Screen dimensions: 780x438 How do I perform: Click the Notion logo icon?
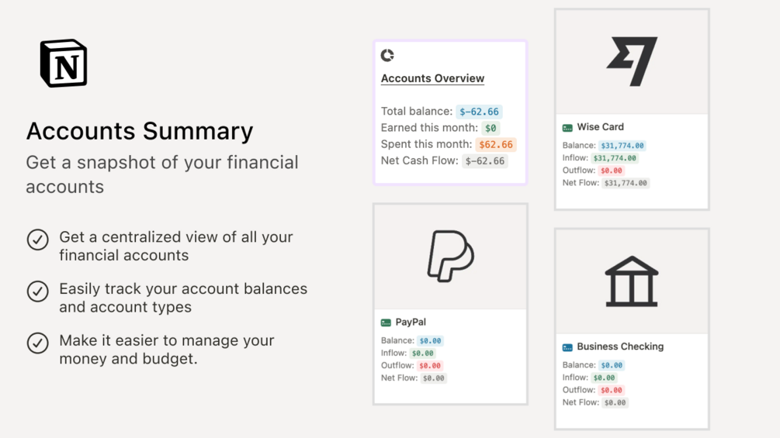pyautogui.click(x=64, y=63)
